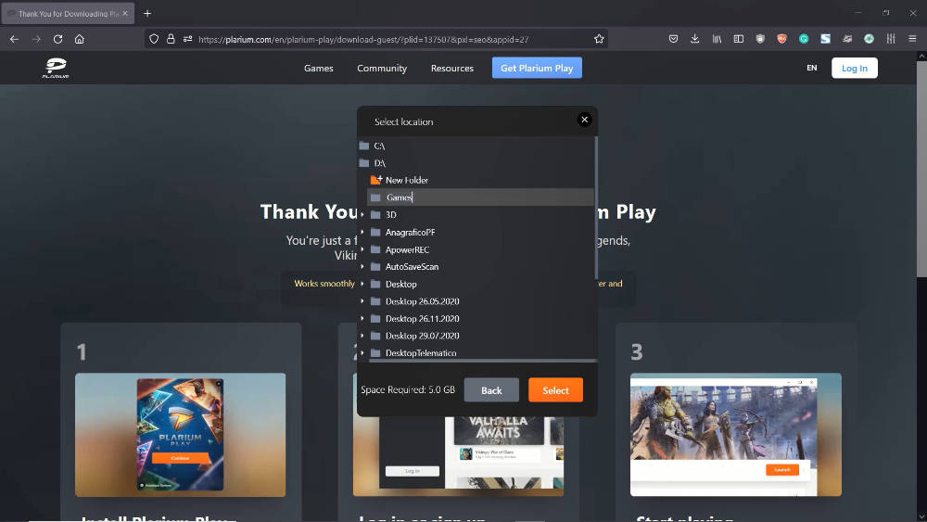Click the Plarium logo in header
Image resolution: width=927 pixels, height=522 pixels.
tap(56, 68)
